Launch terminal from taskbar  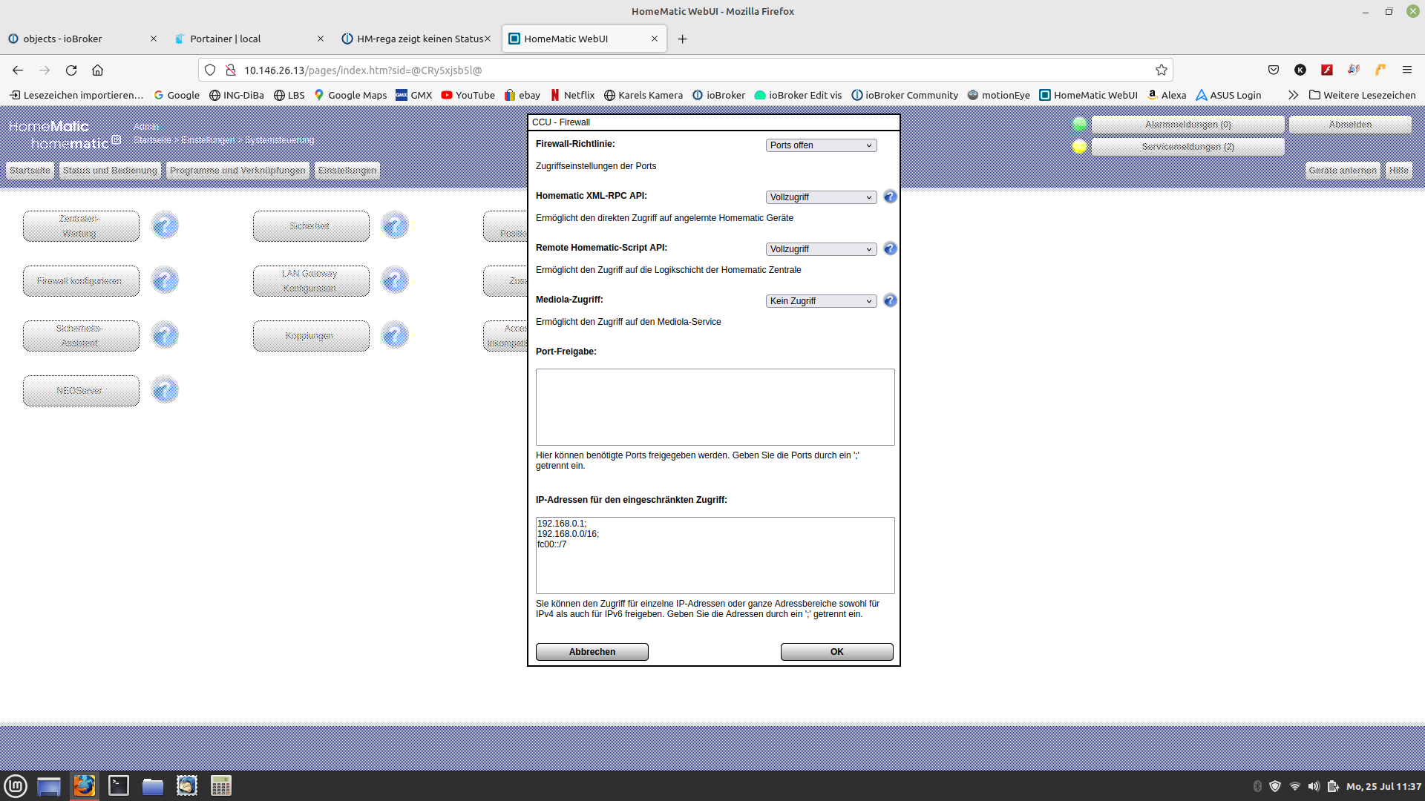119,785
